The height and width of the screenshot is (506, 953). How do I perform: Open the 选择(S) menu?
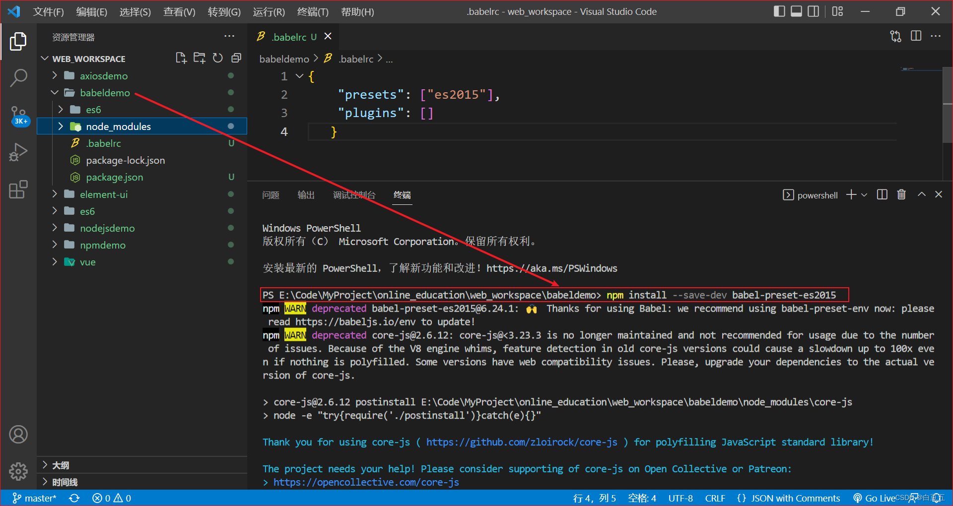pos(135,11)
